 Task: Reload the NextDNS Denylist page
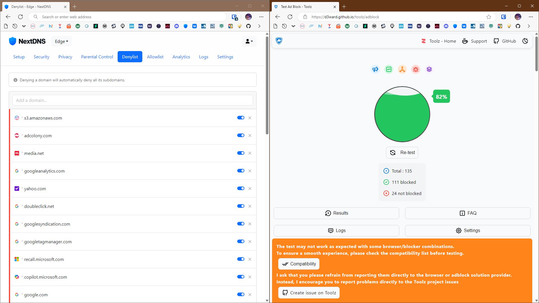click(x=20, y=17)
